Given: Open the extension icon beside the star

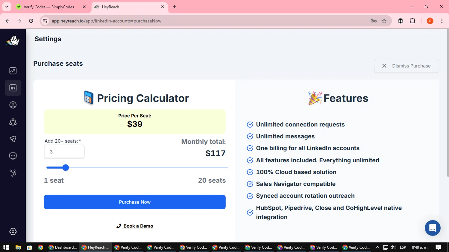Looking at the screenshot, I should (401, 21).
